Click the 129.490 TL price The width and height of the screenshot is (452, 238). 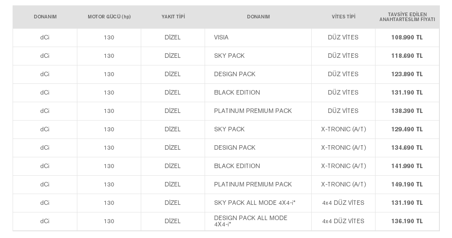coord(407,130)
